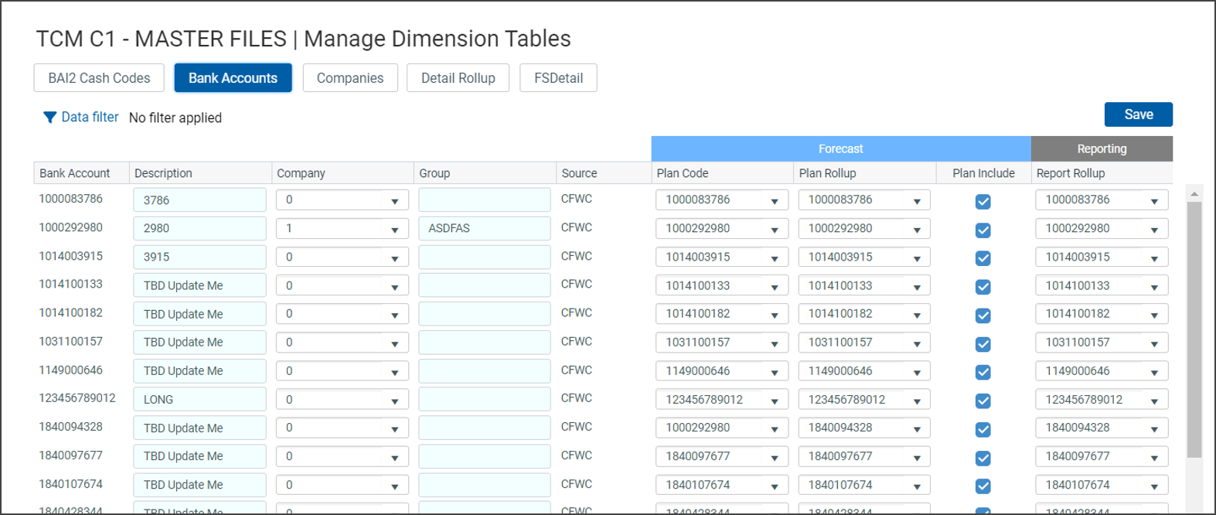1216x515 pixels.
Task: Edit the Description field showing LONG
Action: point(199,399)
